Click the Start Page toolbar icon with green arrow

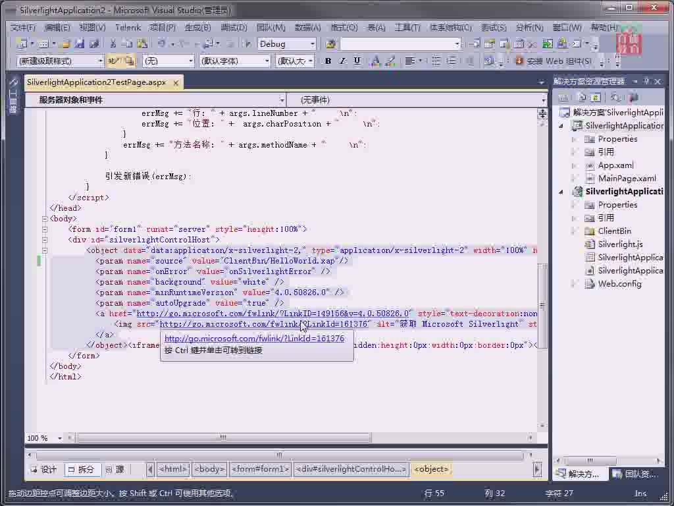click(x=547, y=43)
